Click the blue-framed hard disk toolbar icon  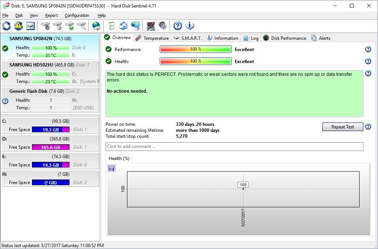point(30,26)
